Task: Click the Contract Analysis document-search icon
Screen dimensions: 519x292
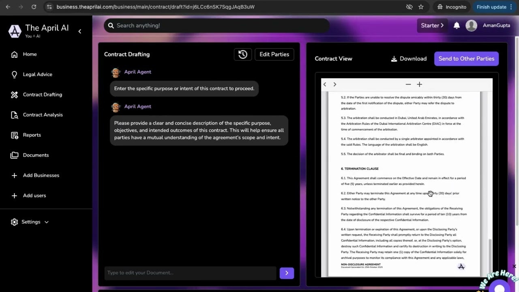Action: (15, 115)
